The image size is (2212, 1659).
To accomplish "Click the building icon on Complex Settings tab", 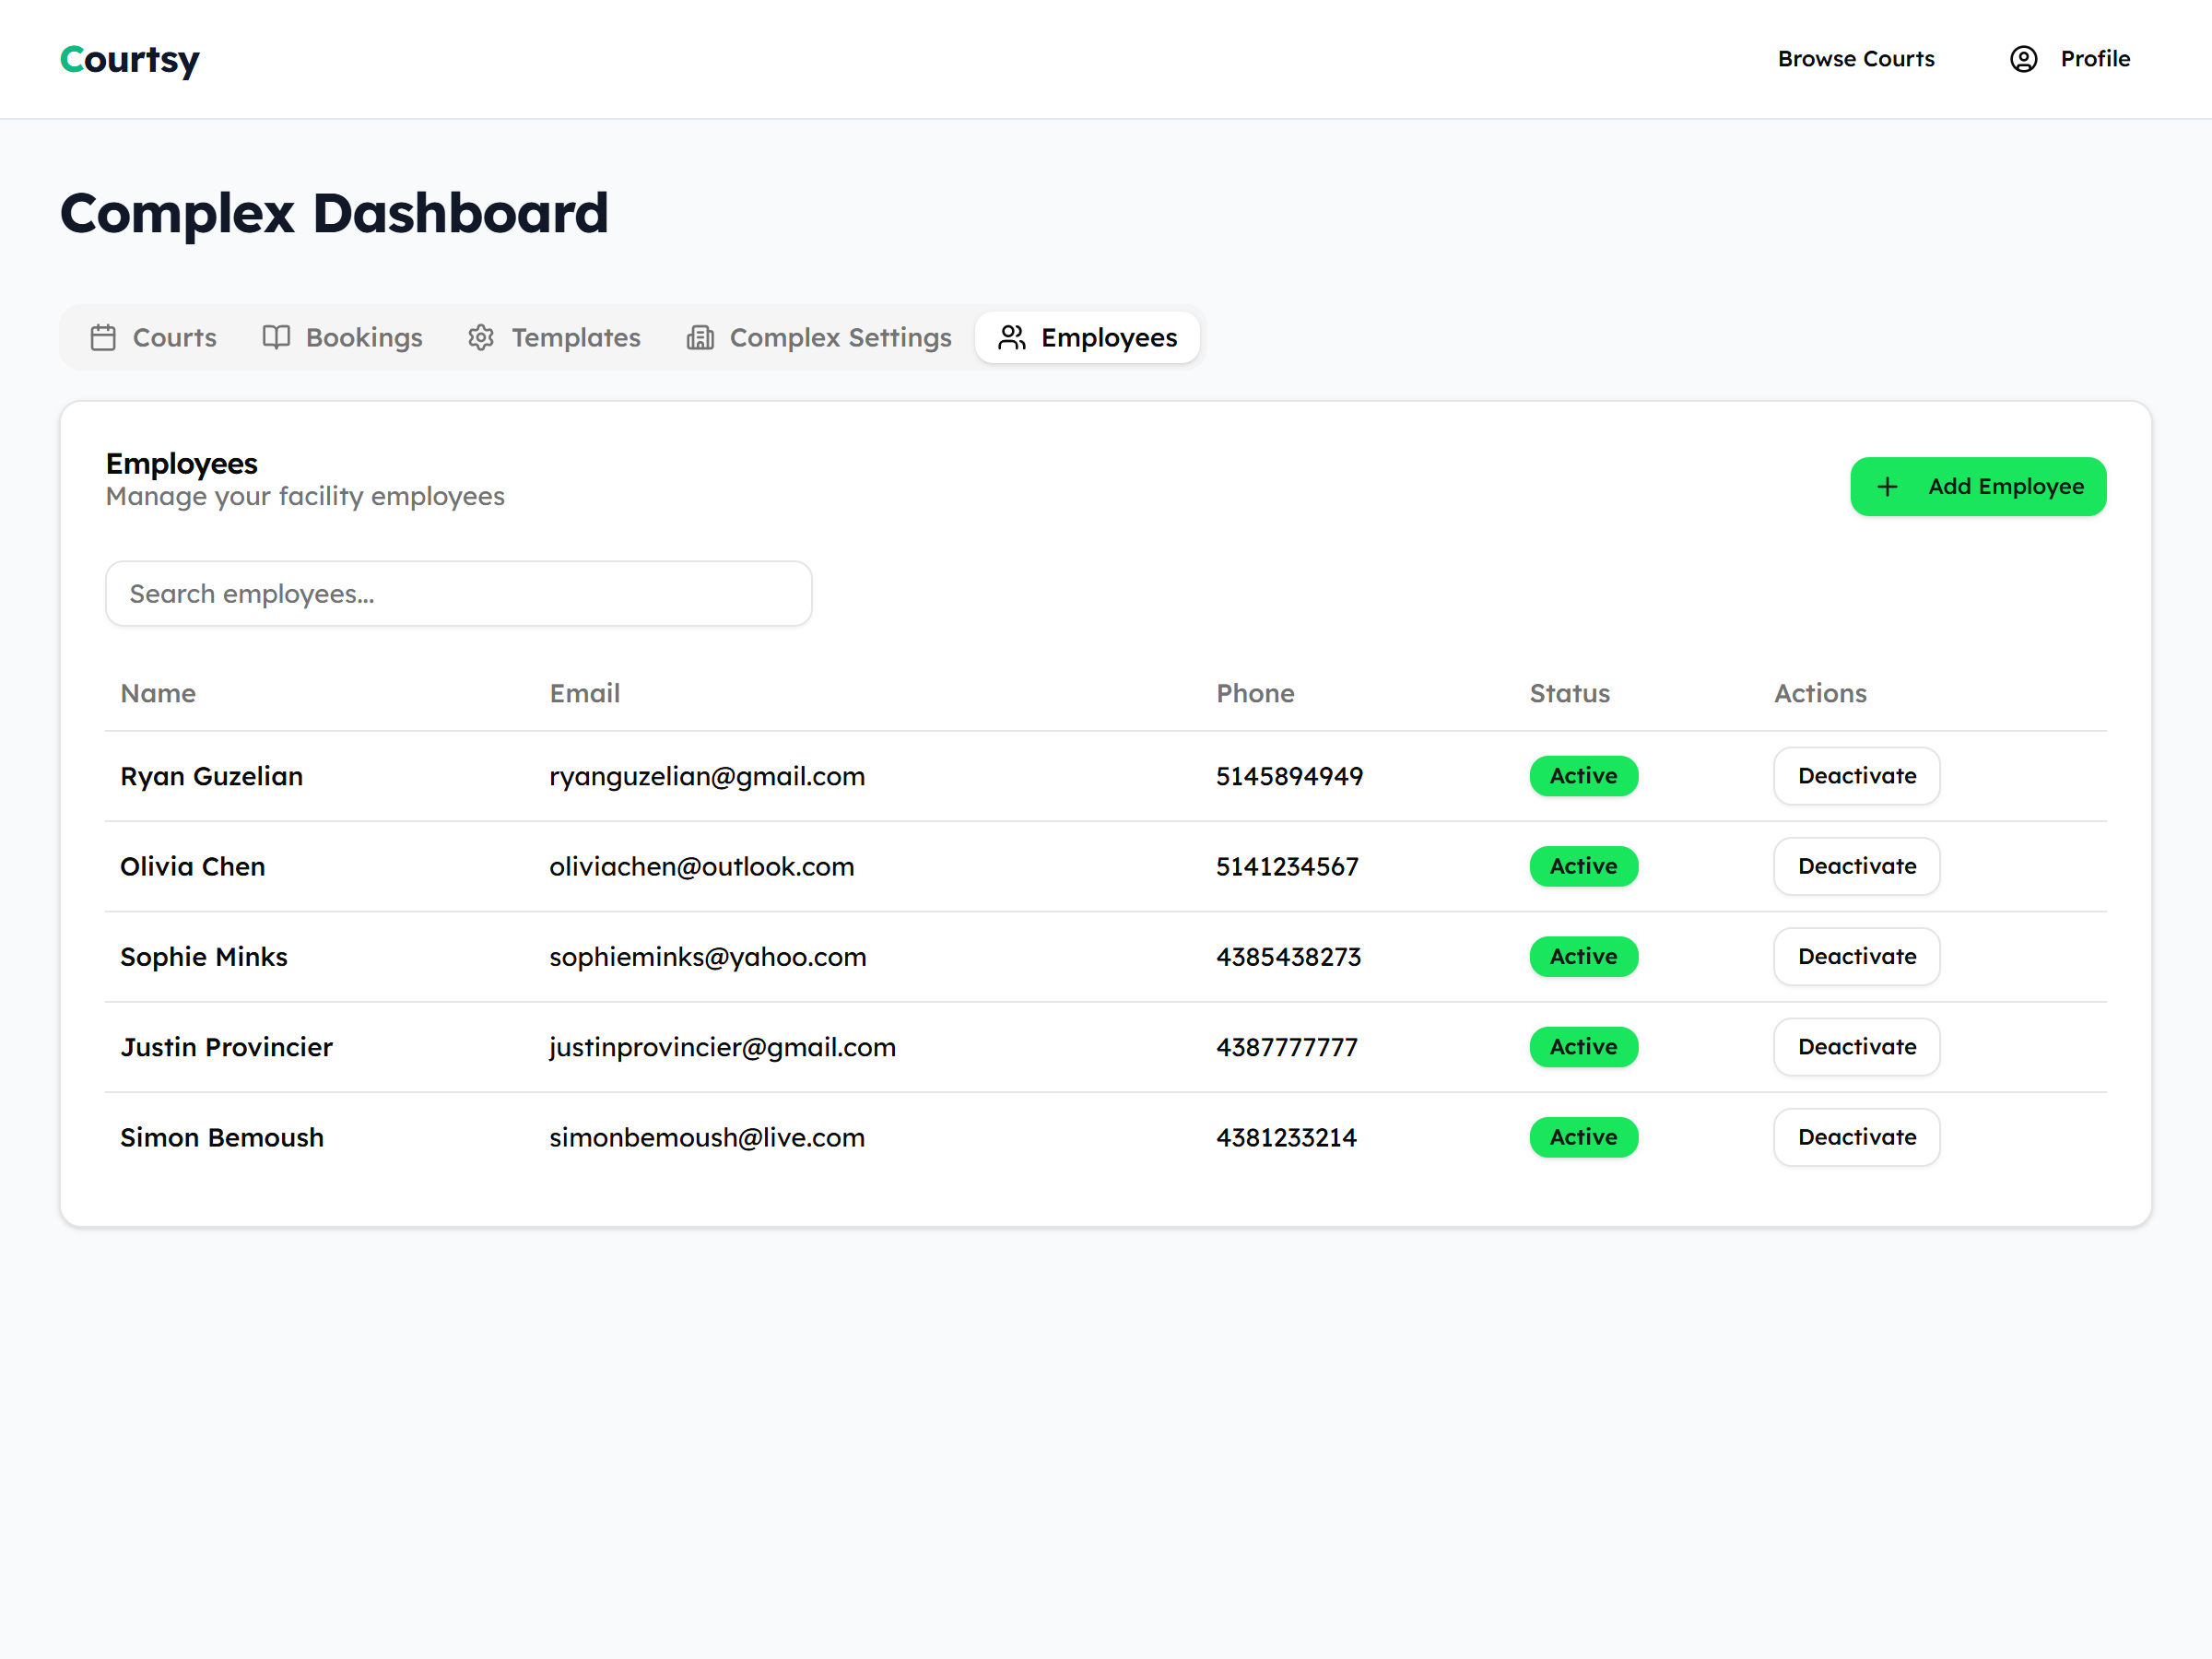I will [x=700, y=338].
